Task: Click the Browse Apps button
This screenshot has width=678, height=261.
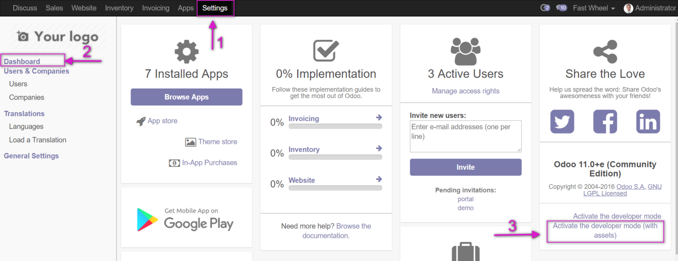Action: click(x=186, y=97)
